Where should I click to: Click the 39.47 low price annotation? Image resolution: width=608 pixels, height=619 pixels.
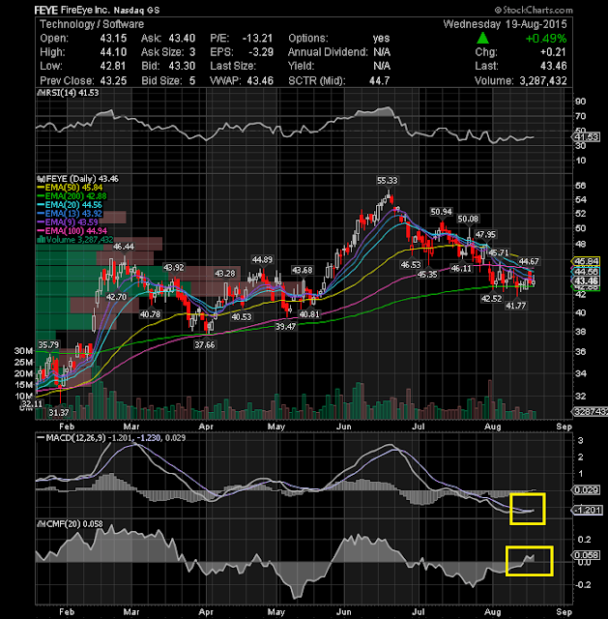(x=285, y=327)
